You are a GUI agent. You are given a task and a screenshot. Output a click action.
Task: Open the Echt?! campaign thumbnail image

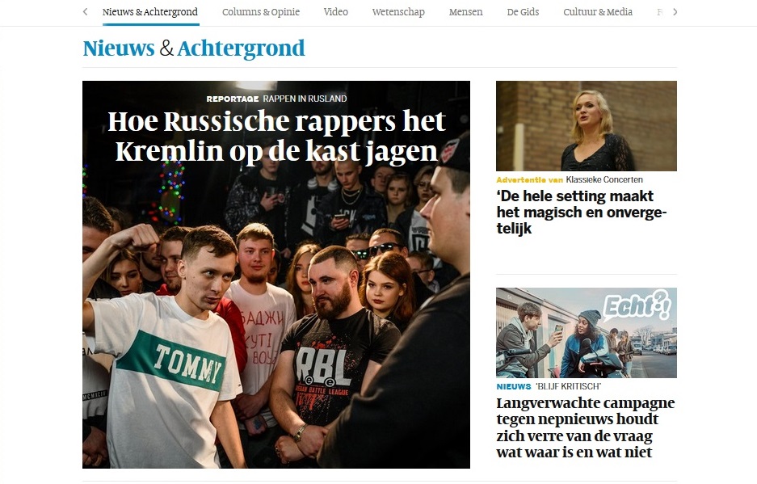coord(587,333)
